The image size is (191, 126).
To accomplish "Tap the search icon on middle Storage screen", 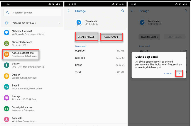I will [x=123, y=11].
